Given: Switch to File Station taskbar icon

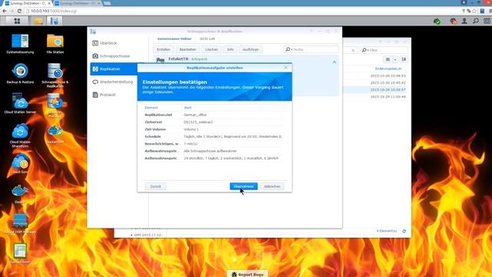Looking at the screenshot, I should [38, 21].
